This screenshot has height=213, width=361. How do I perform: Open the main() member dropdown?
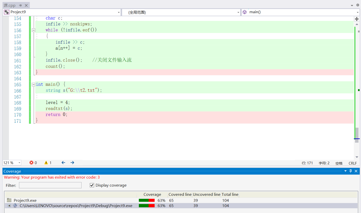(x=357, y=12)
